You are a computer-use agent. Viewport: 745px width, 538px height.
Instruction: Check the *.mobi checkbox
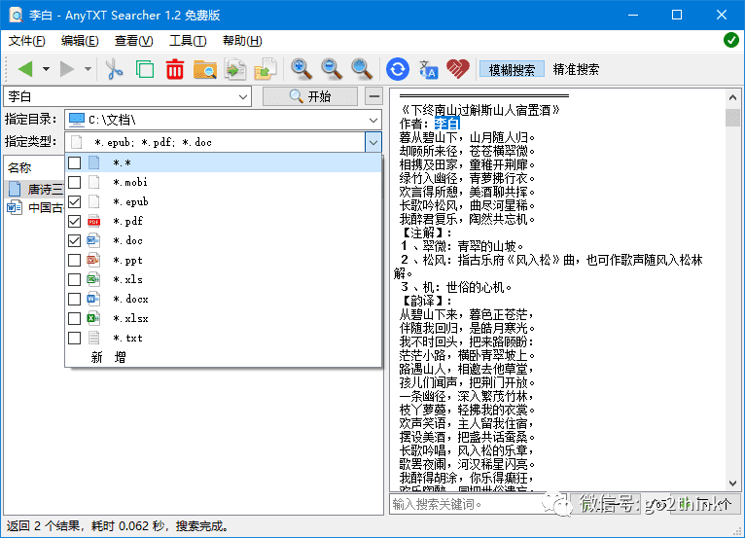pos(74,183)
